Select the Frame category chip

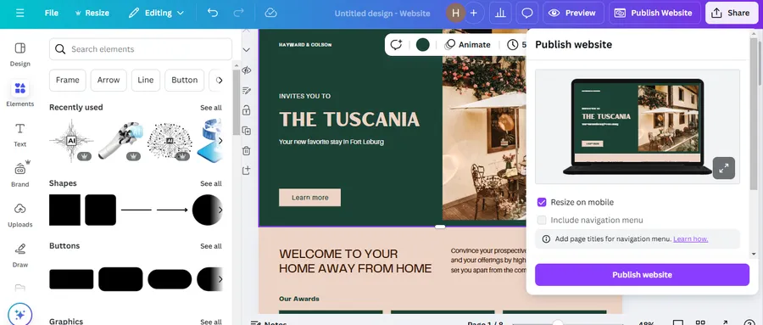68,81
